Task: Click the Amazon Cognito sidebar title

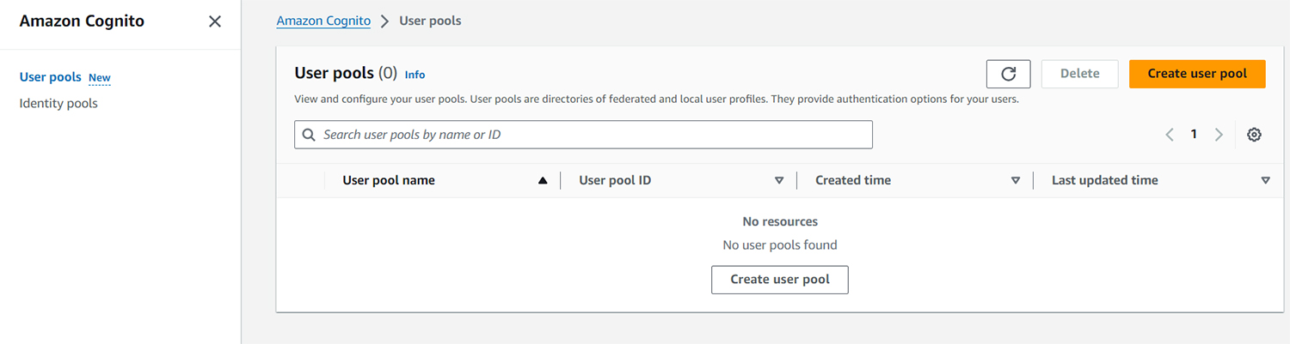Action: point(82,21)
